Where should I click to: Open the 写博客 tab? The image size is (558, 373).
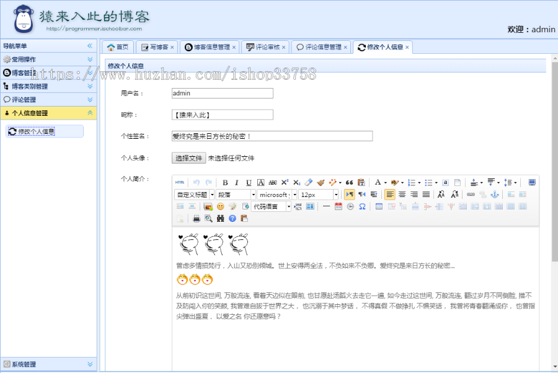pyautogui.click(x=154, y=46)
